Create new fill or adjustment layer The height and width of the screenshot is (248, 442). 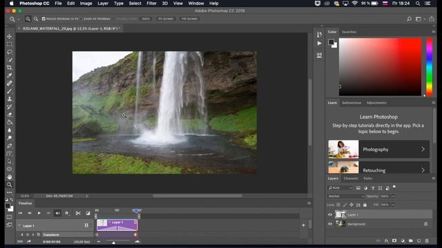[403, 240]
